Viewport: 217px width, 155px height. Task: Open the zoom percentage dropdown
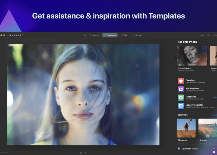click(x=215, y=35)
